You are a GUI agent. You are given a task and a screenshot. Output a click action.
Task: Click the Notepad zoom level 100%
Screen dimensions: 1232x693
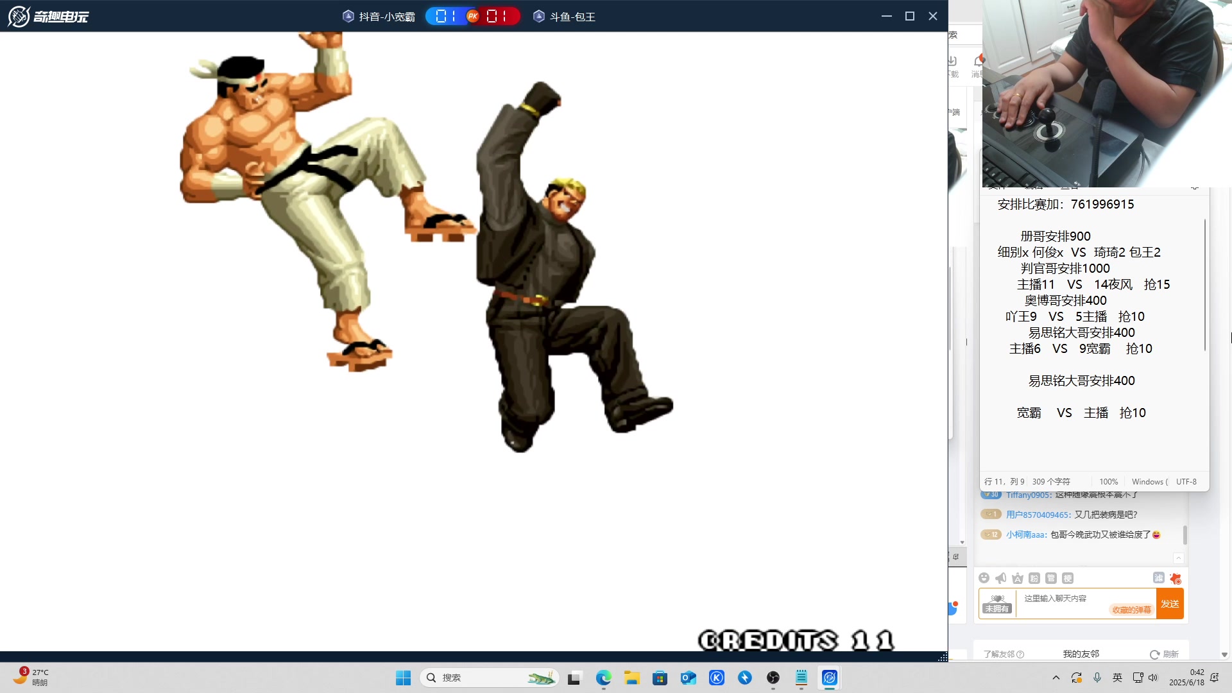[x=1108, y=482]
